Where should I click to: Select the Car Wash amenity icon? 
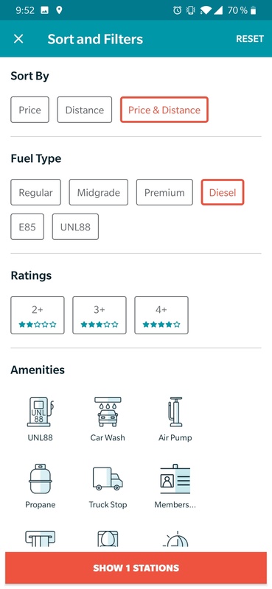[x=108, y=412]
